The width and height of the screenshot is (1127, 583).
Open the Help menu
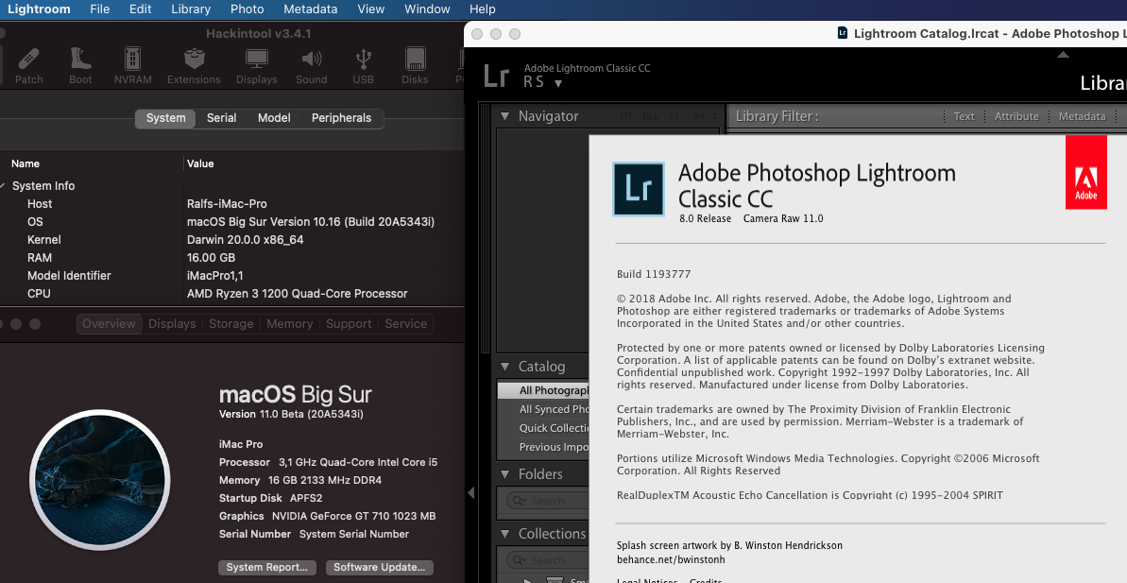[x=483, y=9]
